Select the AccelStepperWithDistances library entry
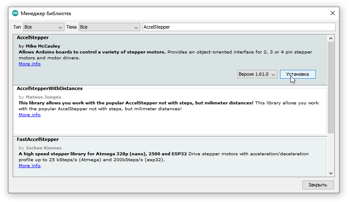 pyautogui.click(x=49, y=89)
